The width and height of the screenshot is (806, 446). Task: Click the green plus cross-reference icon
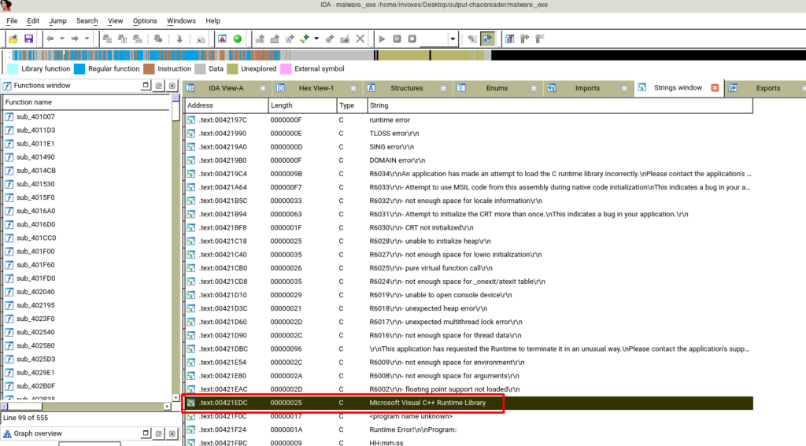[305, 39]
